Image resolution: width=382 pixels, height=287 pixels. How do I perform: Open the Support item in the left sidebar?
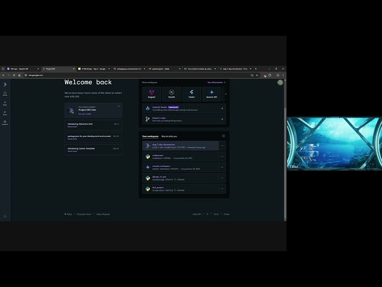tap(5, 123)
